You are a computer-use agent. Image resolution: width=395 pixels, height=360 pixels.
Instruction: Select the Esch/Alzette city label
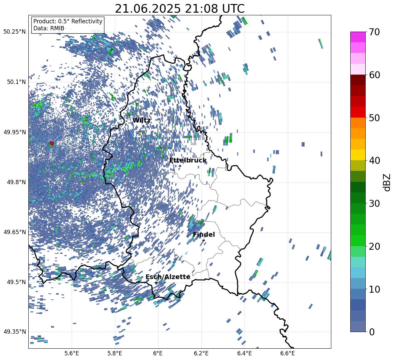coord(168,277)
